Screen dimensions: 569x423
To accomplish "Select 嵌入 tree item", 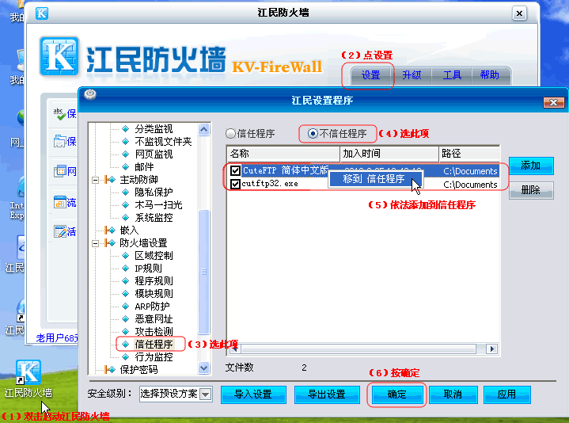I will point(129,231).
